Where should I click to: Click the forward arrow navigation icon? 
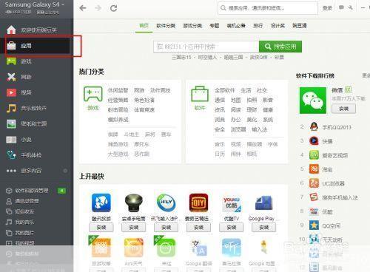98,8
